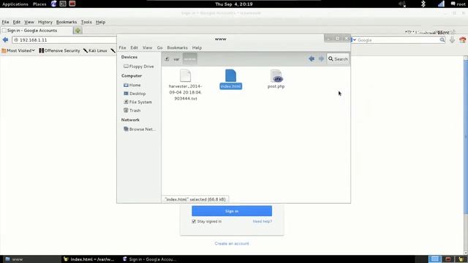Click the Need help? link
Image resolution: width=468 pixels, height=263 pixels.
262,221
